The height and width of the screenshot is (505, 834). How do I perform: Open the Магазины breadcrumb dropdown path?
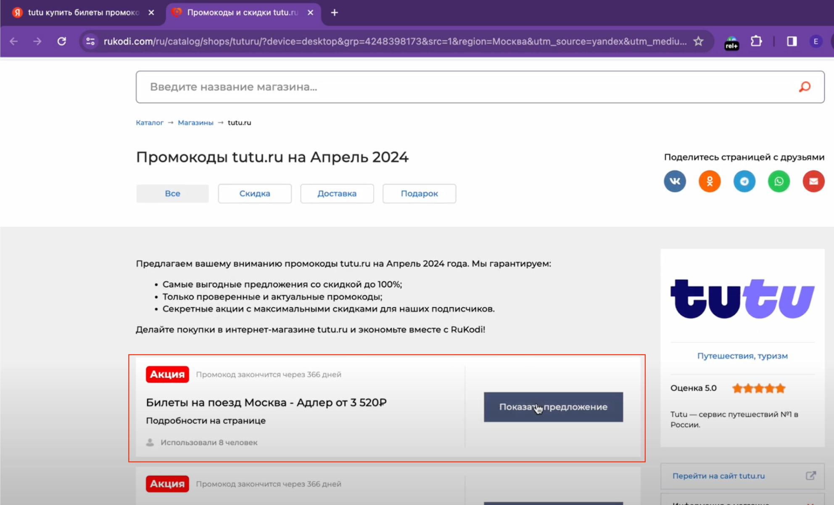click(x=195, y=122)
